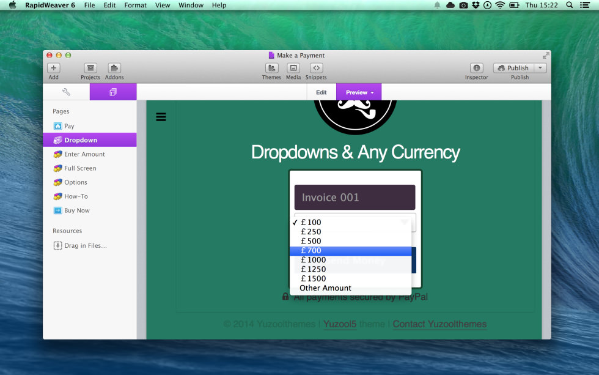The image size is (599, 375).
Task: Enter full screen with window arrows icon
Action: (545, 56)
